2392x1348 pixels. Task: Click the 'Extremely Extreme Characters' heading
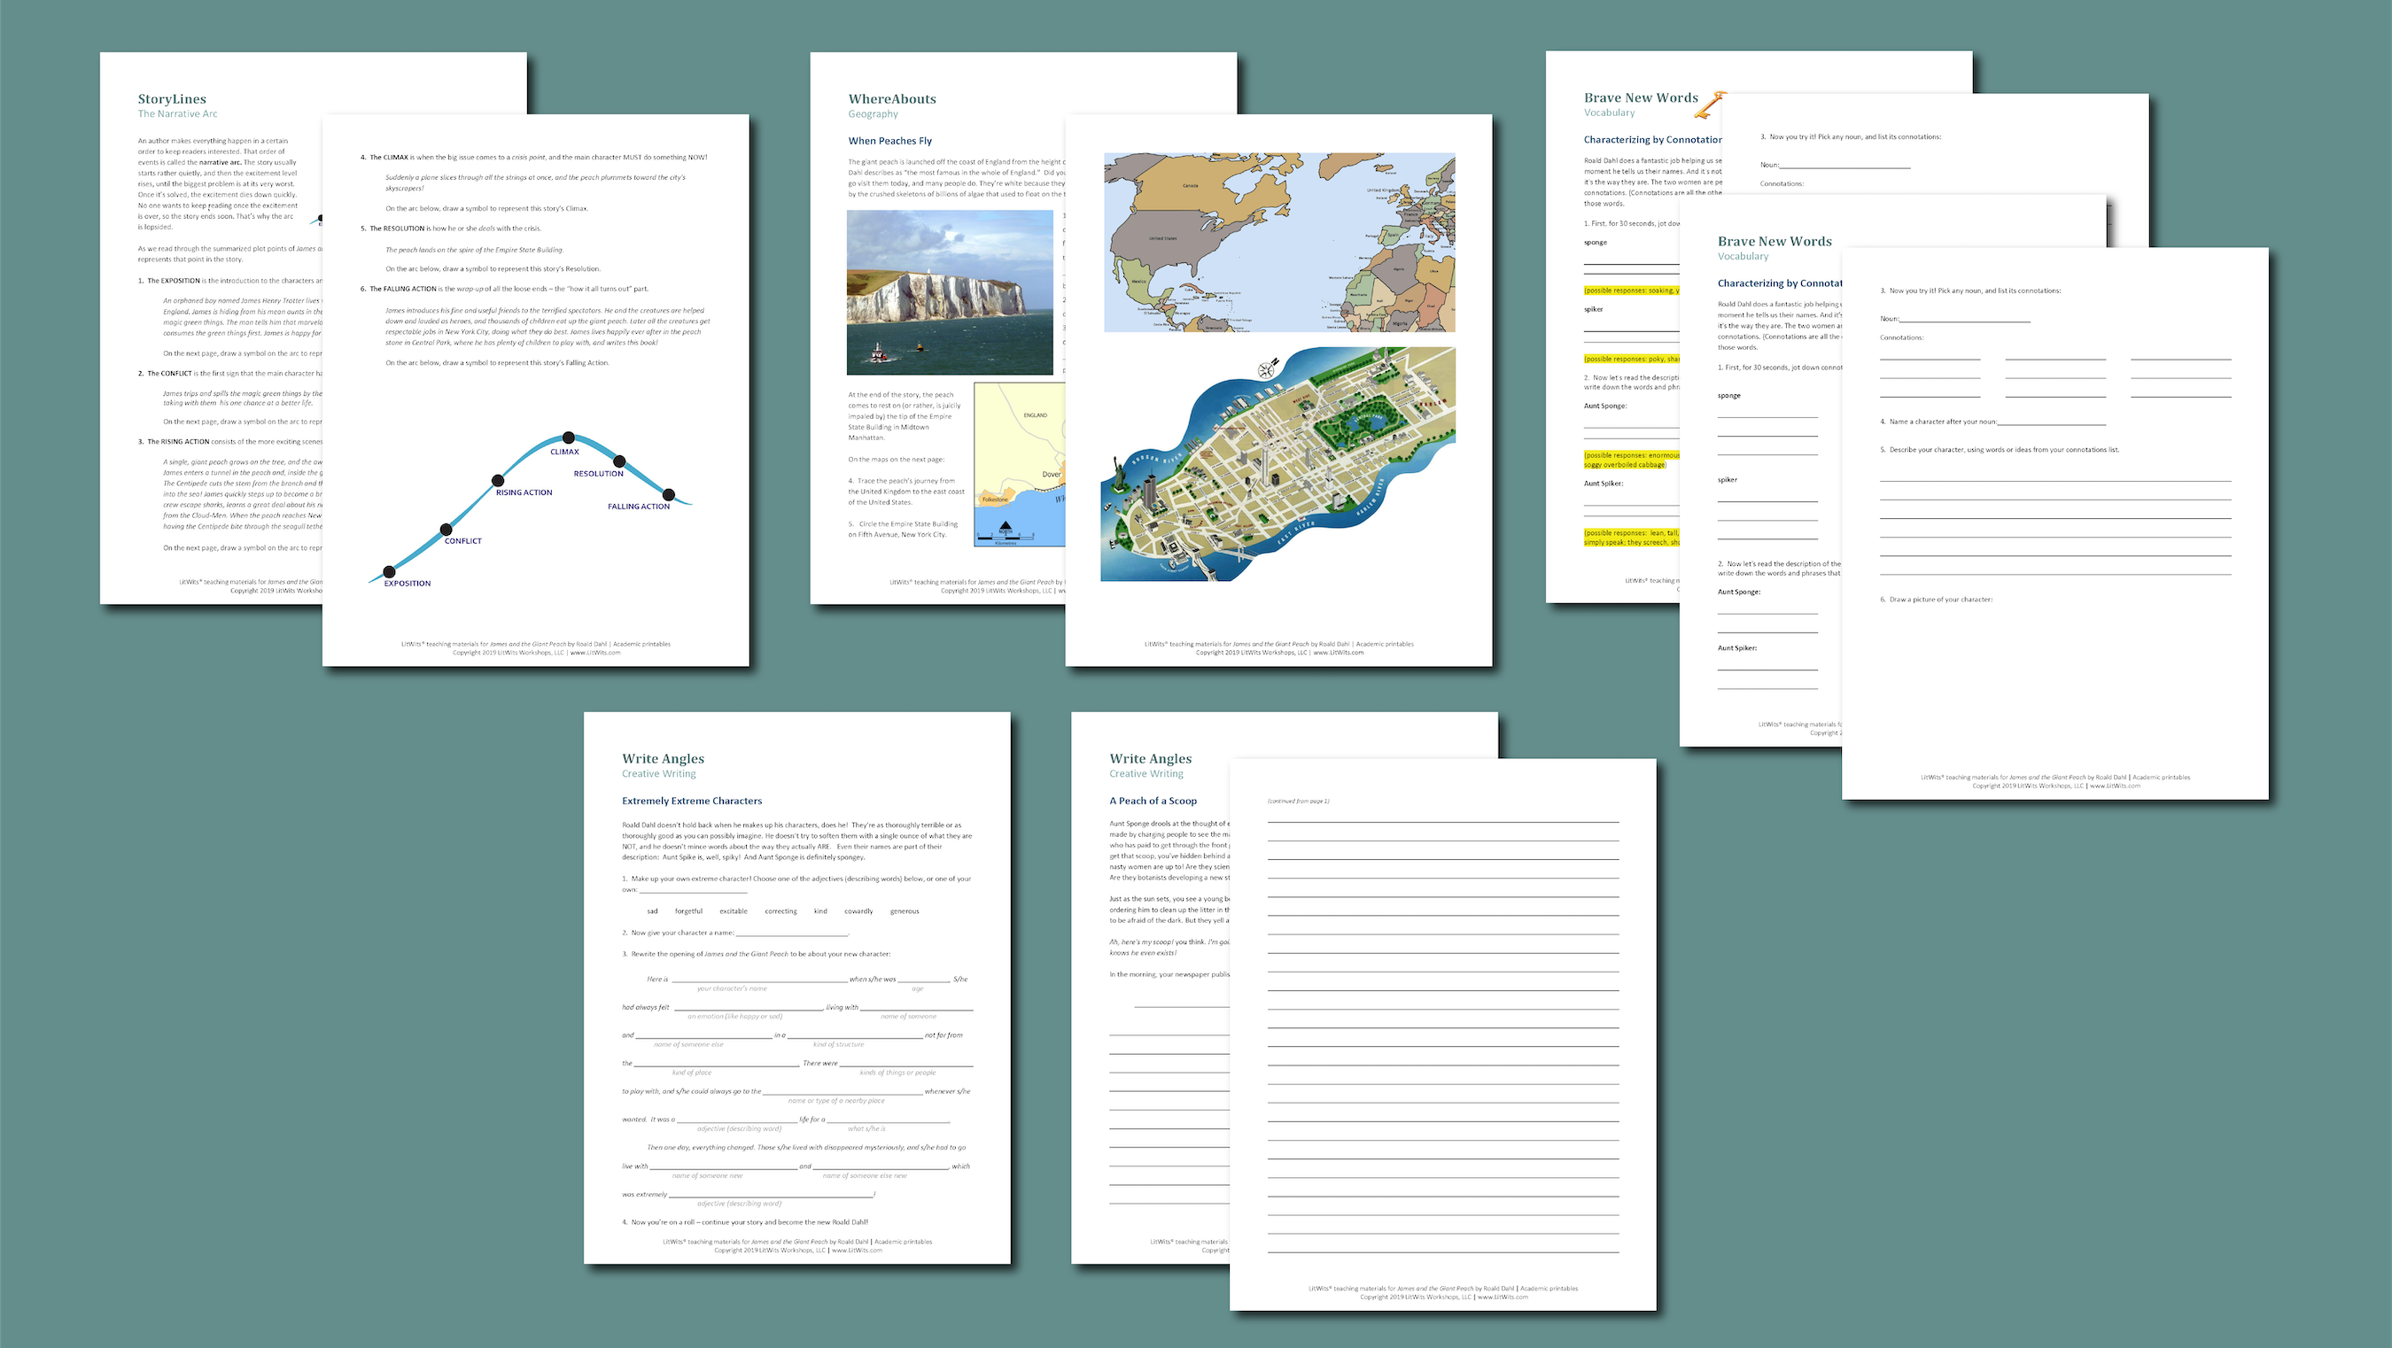coord(692,801)
